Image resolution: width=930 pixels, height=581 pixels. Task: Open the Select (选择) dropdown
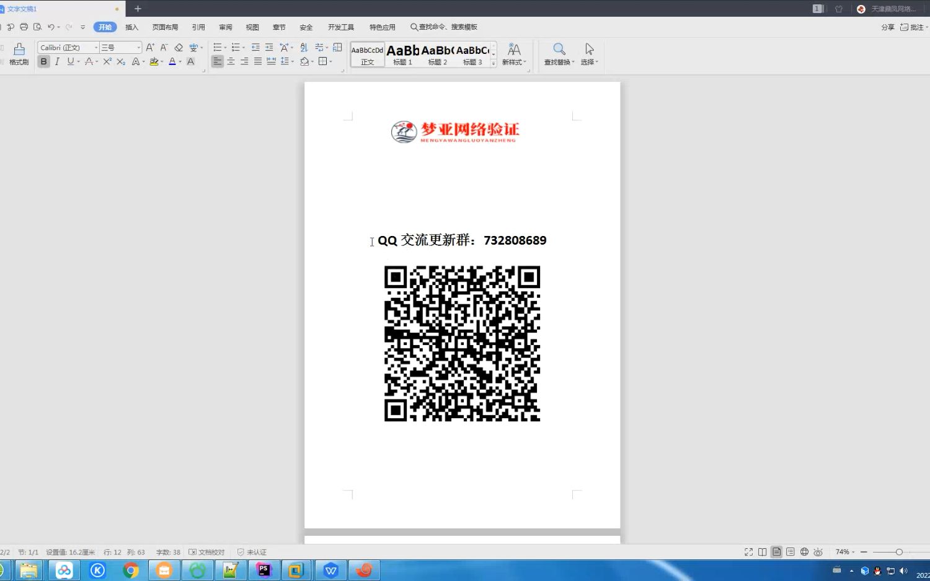589,55
